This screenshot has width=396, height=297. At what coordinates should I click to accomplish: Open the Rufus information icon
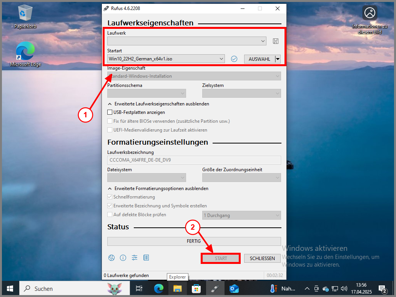tap(123, 258)
